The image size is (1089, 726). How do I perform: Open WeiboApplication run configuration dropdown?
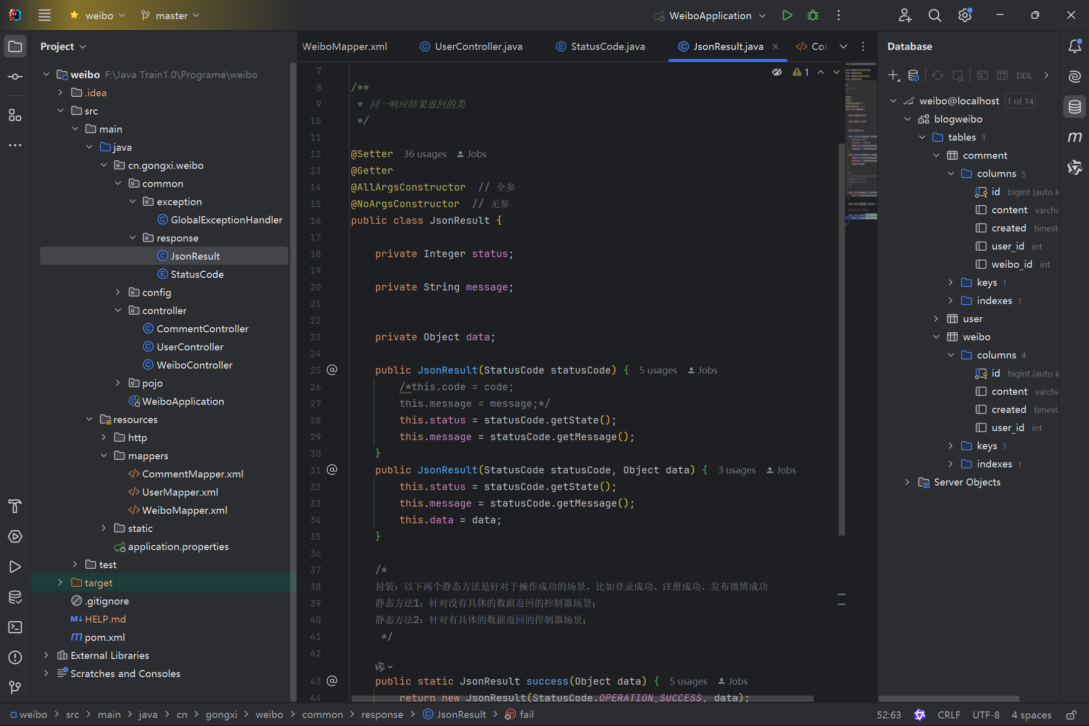point(710,16)
